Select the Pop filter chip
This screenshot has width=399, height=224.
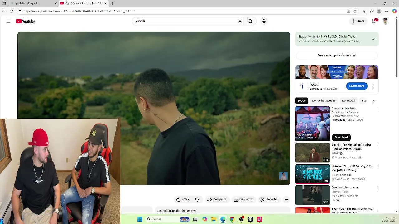[364, 101]
